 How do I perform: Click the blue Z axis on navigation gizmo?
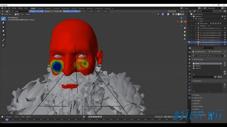pos(181,18)
